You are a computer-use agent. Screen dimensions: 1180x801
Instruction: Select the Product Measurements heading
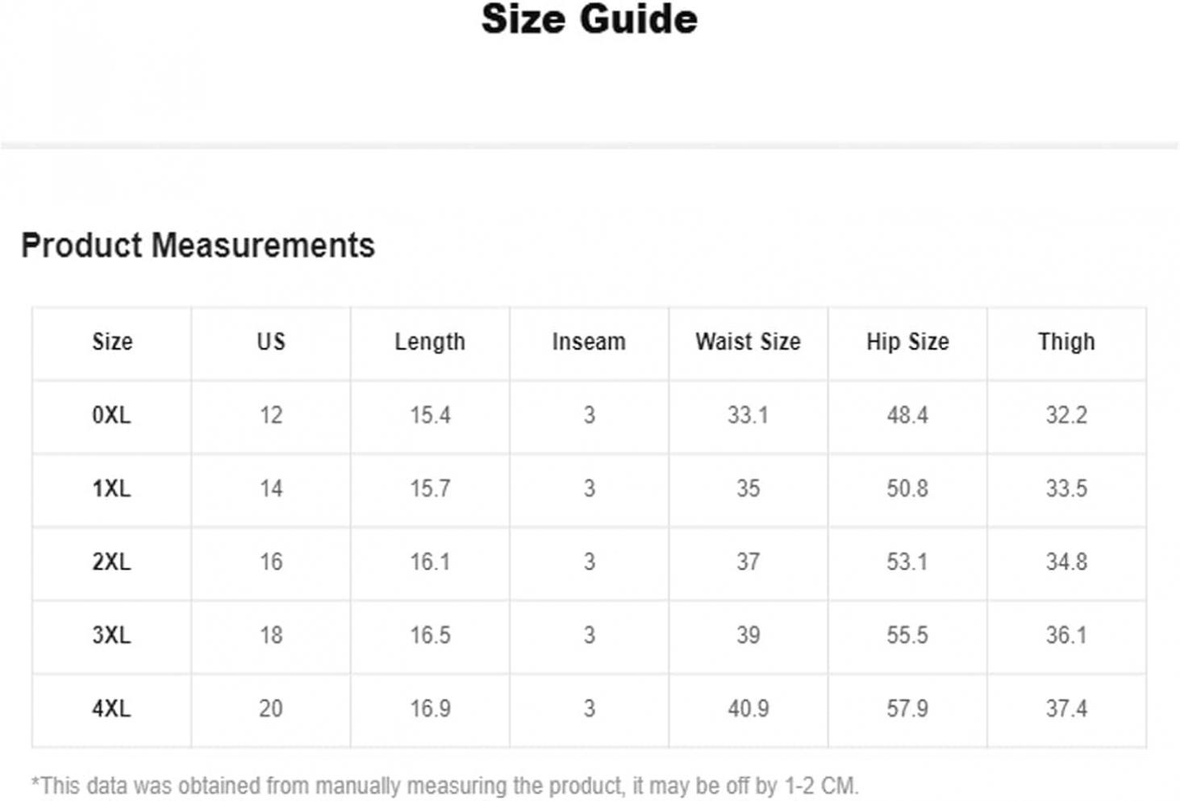tap(198, 245)
